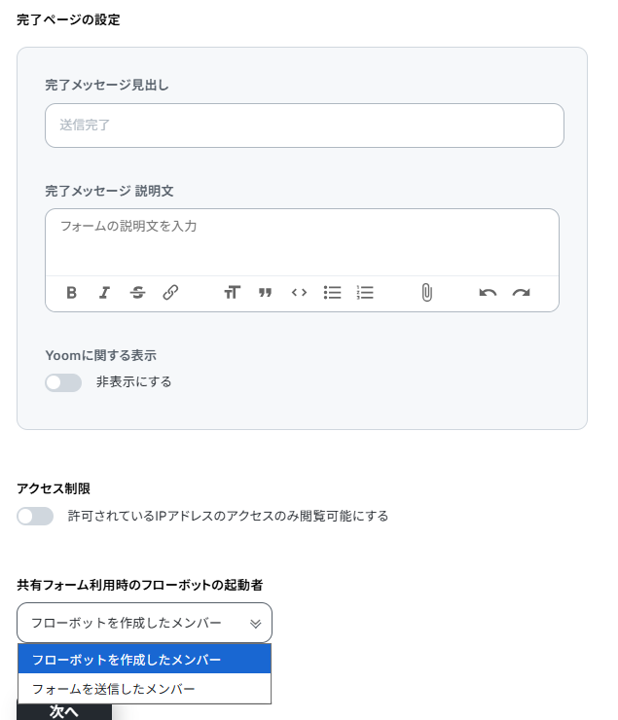Enable the IP address access restriction toggle
The image size is (618, 720).
[35, 516]
